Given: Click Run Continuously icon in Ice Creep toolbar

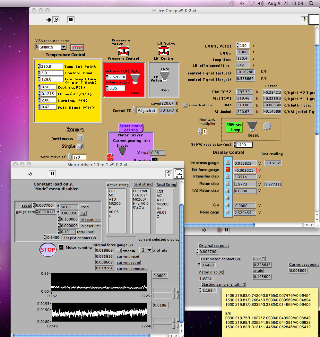Looking at the screenshot, I should click(x=56, y=20).
